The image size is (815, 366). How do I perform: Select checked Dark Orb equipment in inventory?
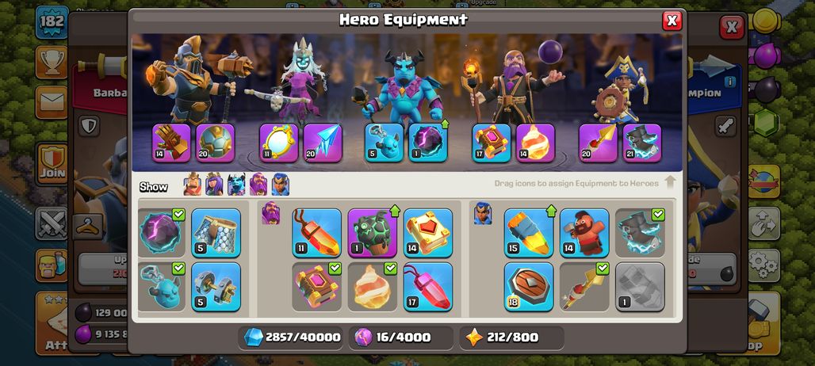click(x=161, y=233)
